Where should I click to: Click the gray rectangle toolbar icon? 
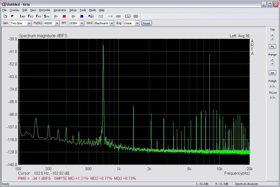click(x=118, y=16)
